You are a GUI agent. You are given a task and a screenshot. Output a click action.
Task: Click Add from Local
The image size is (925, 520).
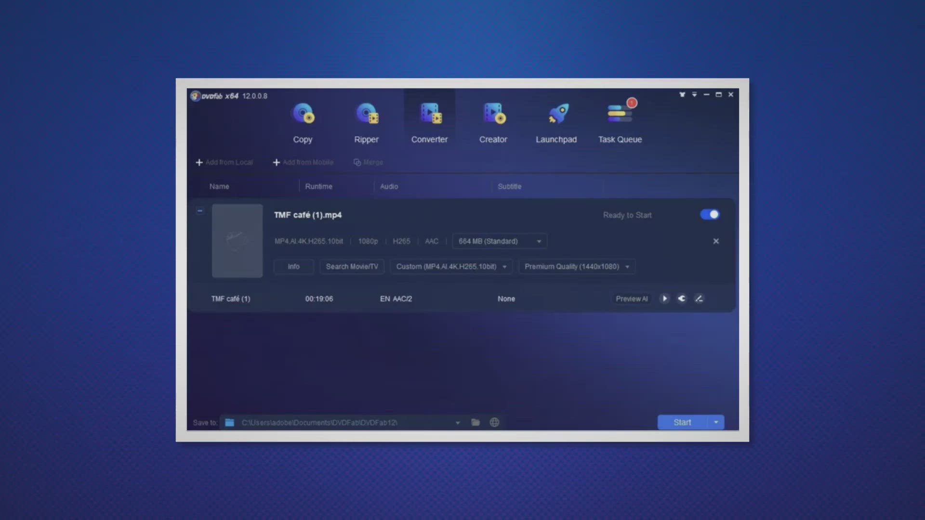(x=224, y=162)
